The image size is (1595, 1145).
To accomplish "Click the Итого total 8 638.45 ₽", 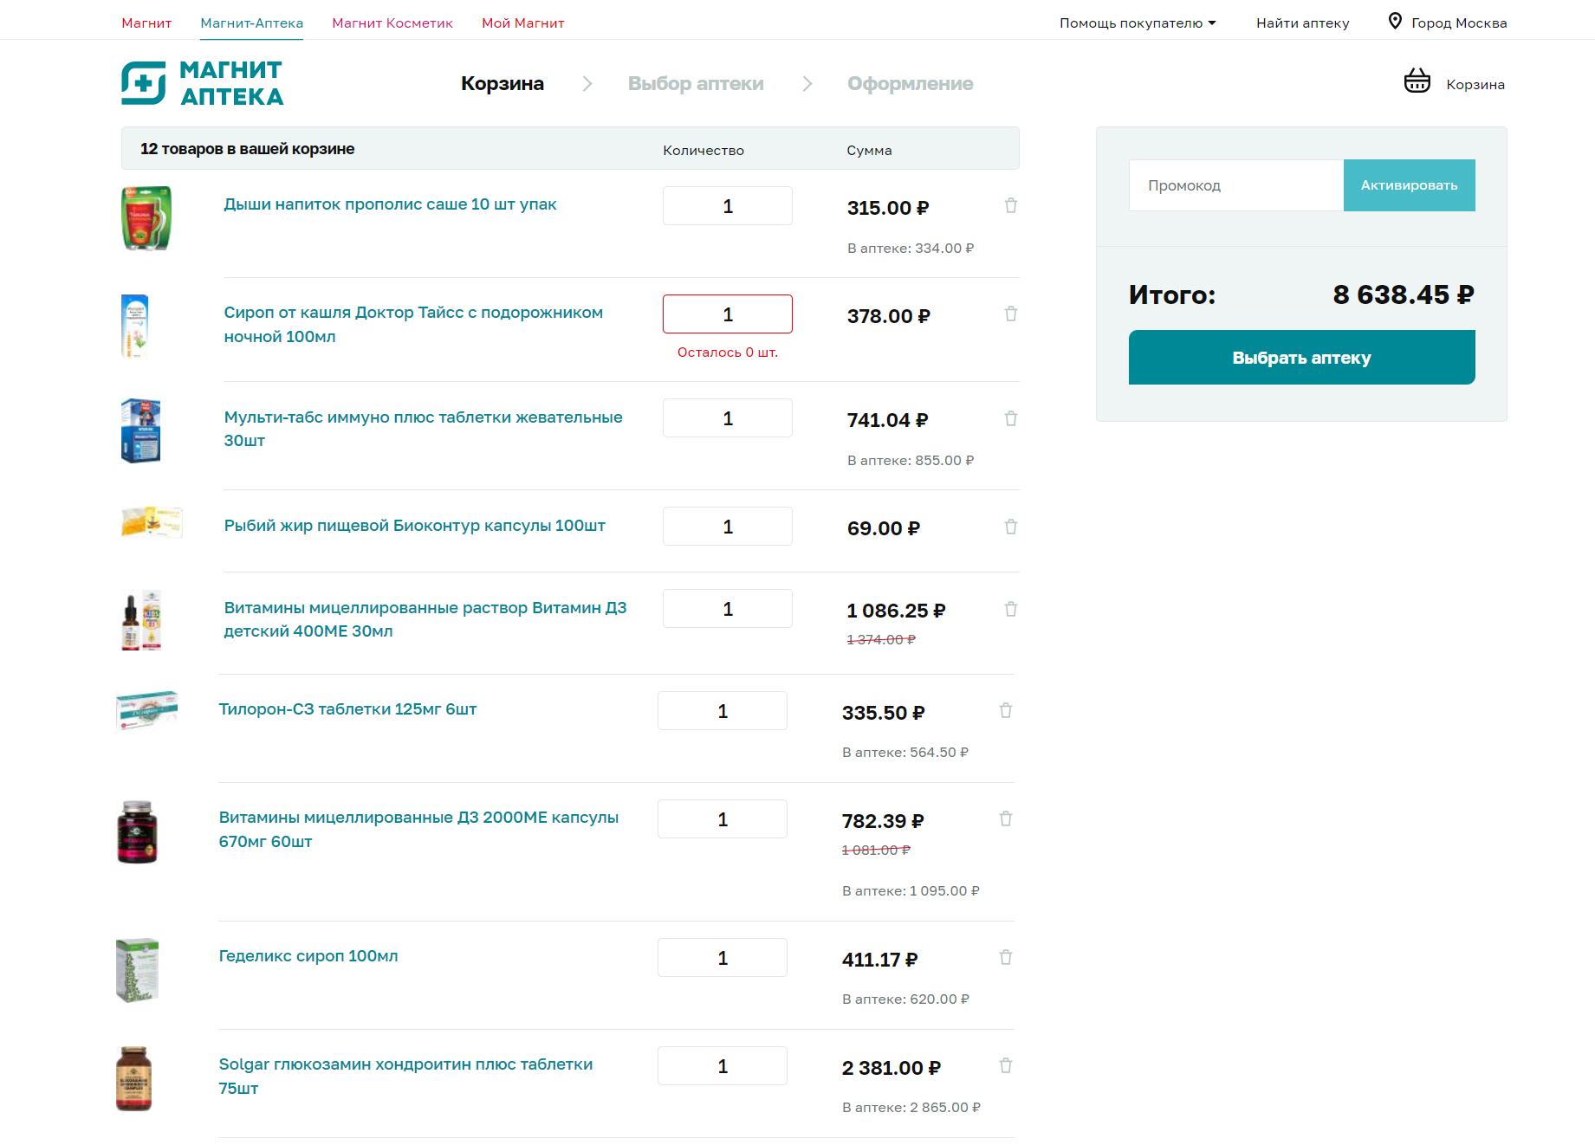I will pos(1404,295).
